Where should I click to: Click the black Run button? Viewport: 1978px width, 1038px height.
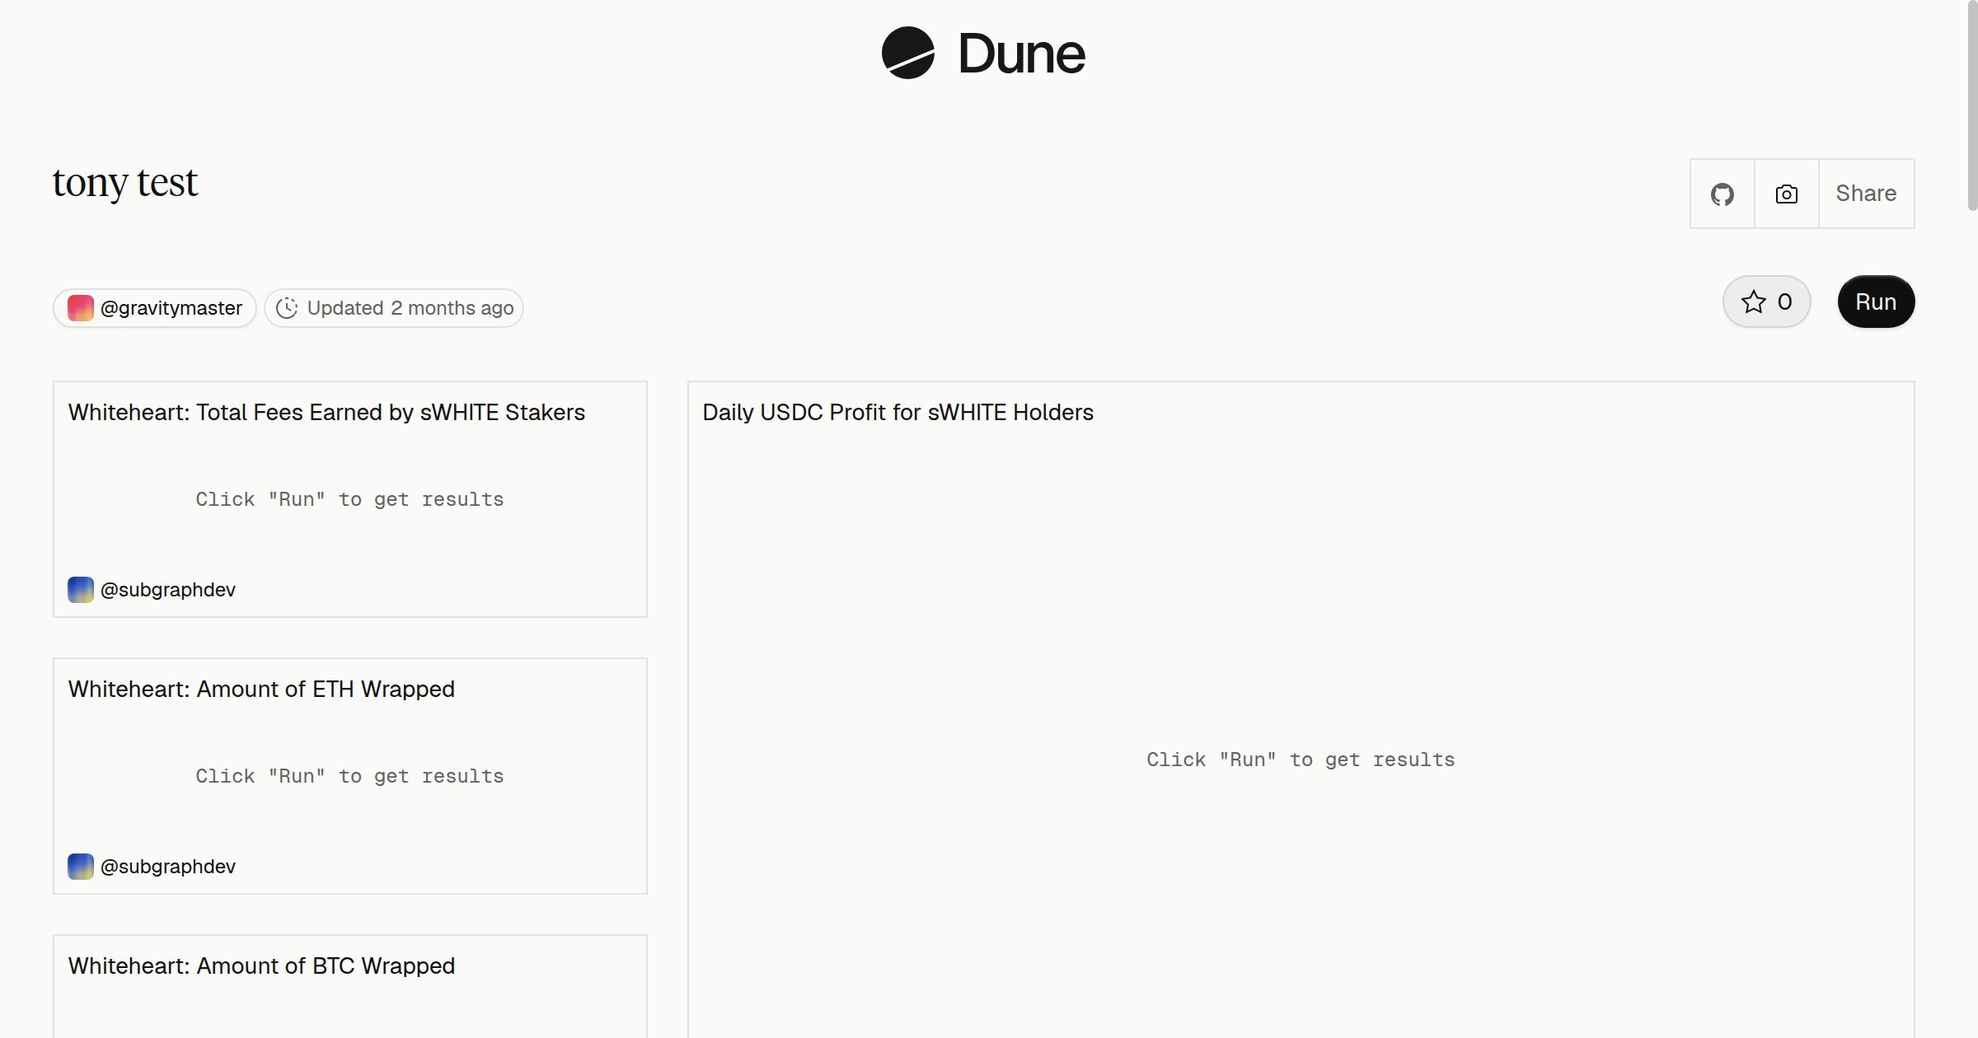pos(1876,302)
